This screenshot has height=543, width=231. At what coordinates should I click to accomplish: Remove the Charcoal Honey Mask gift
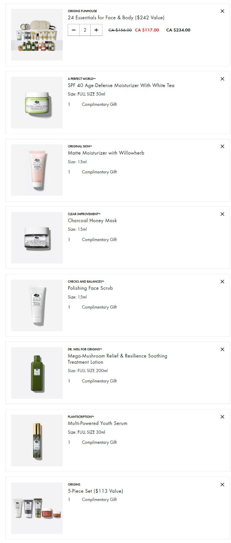click(222, 214)
